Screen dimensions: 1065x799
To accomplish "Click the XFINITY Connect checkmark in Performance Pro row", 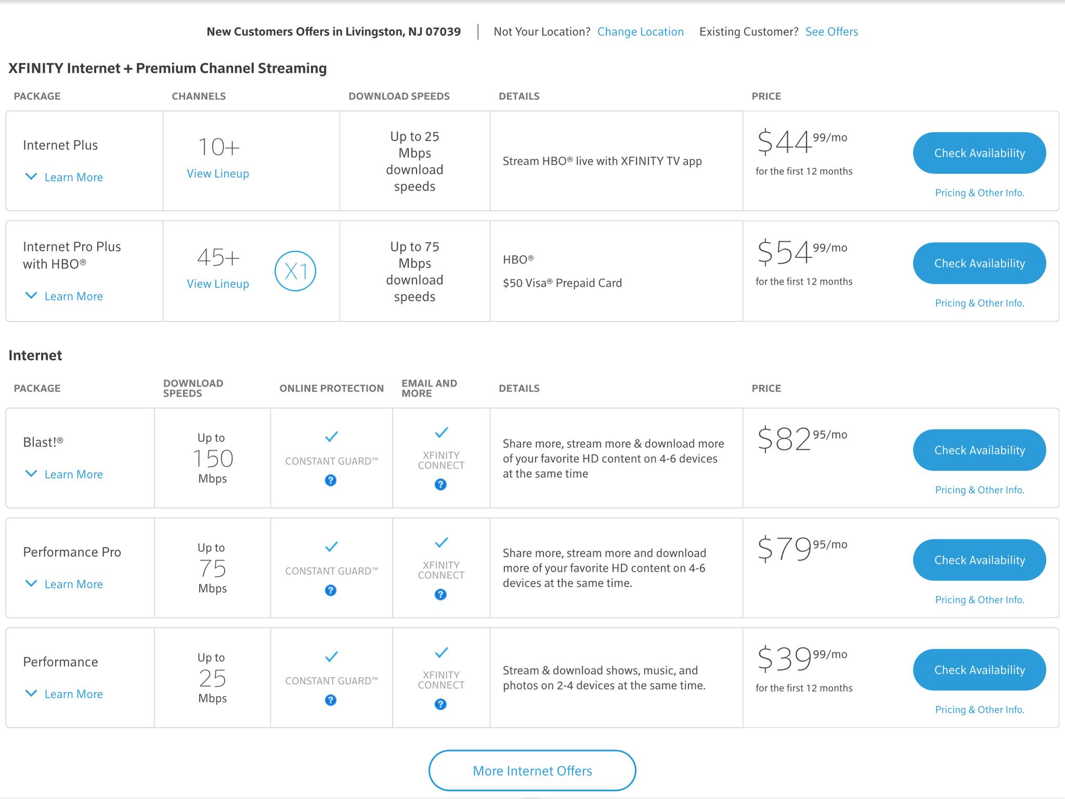I will pyautogui.click(x=441, y=542).
